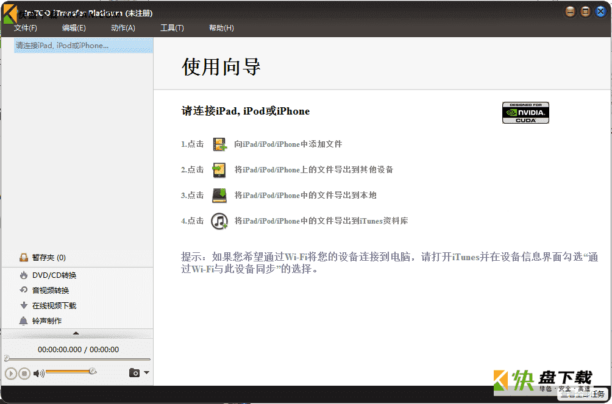
Task: Click text 将iPad/iPod/iPhone中的文件导出到iTunes资料库
Action: click(321, 221)
